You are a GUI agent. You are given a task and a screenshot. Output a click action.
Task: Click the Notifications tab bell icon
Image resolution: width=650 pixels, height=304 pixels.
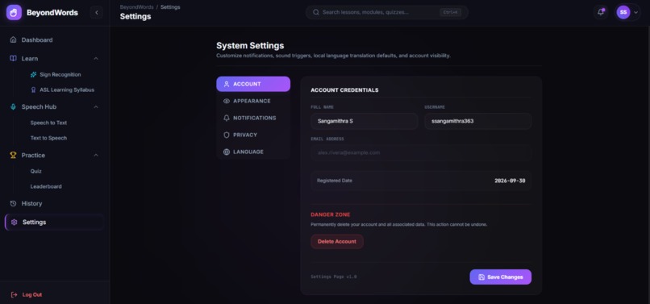coord(227,119)
